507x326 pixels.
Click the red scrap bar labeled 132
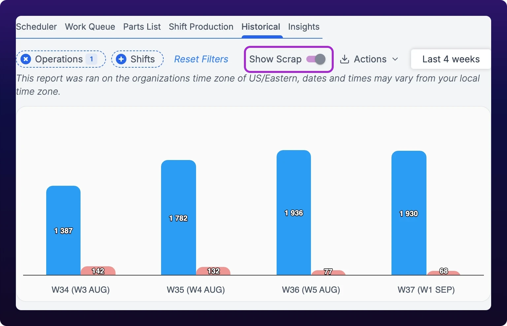click(213, 271)
